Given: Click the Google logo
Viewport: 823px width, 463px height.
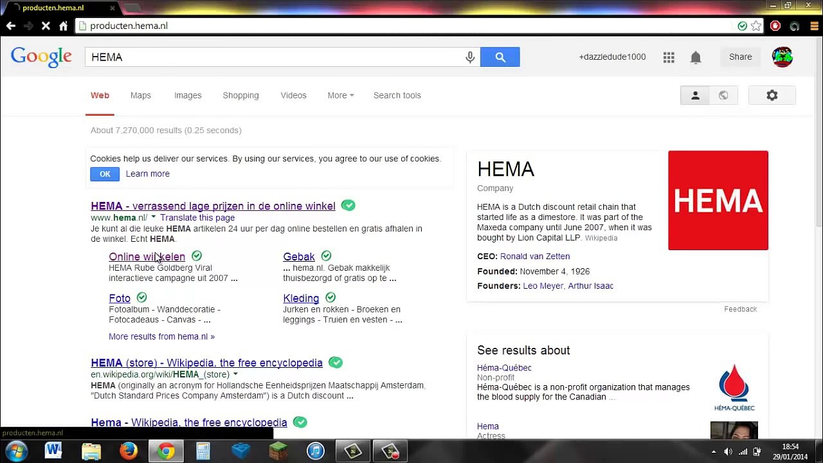Looking at the screenshot, I should point(41,57).
